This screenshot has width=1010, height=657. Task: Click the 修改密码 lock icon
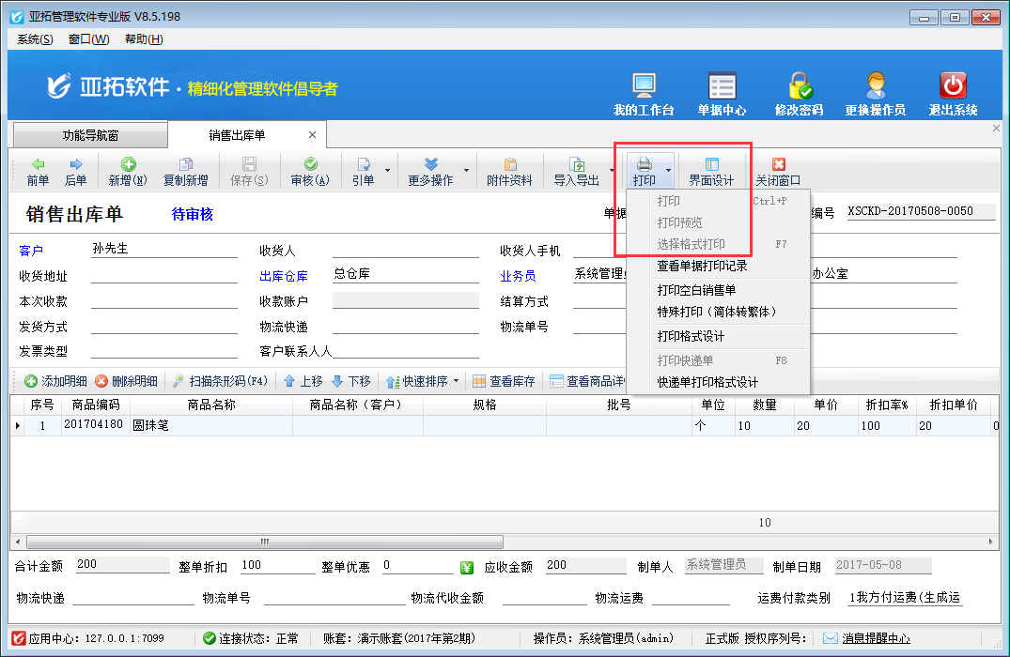pyautogui.click(x=799, y=87)
